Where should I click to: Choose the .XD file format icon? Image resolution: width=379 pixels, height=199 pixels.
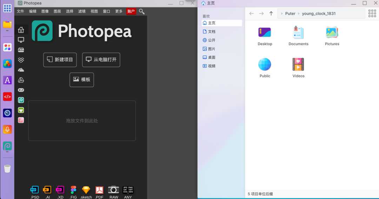(x=60, y=192)
